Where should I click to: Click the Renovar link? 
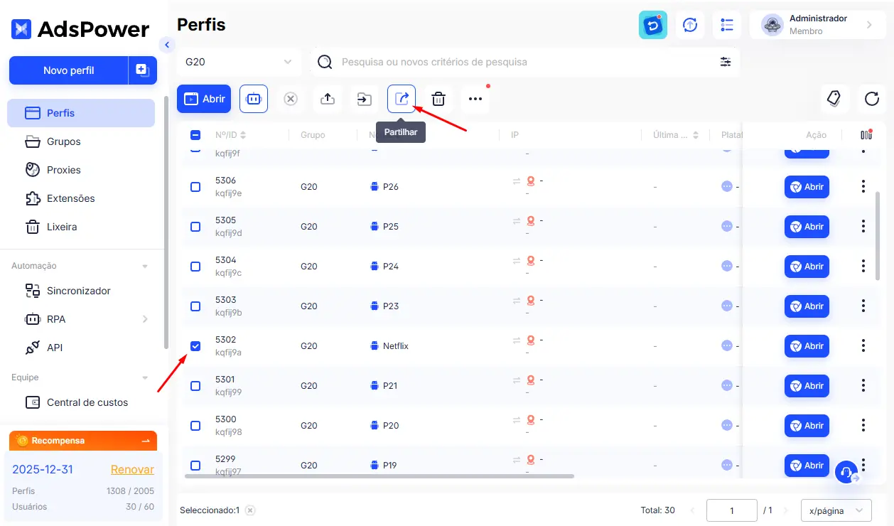(x=132, y=469)
